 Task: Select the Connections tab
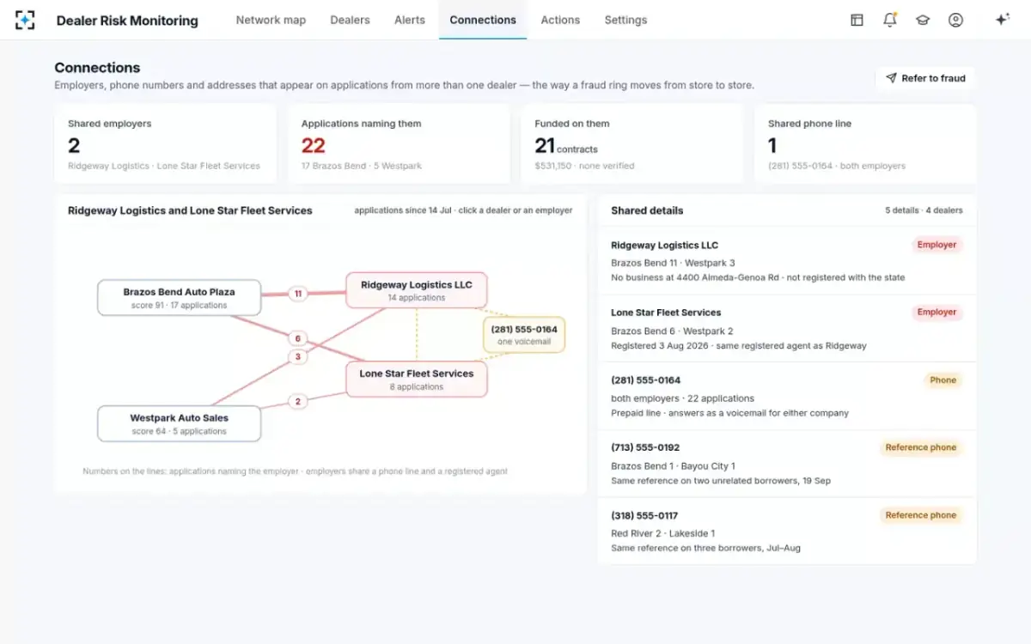pyautogui.click(x=483, y=20)
